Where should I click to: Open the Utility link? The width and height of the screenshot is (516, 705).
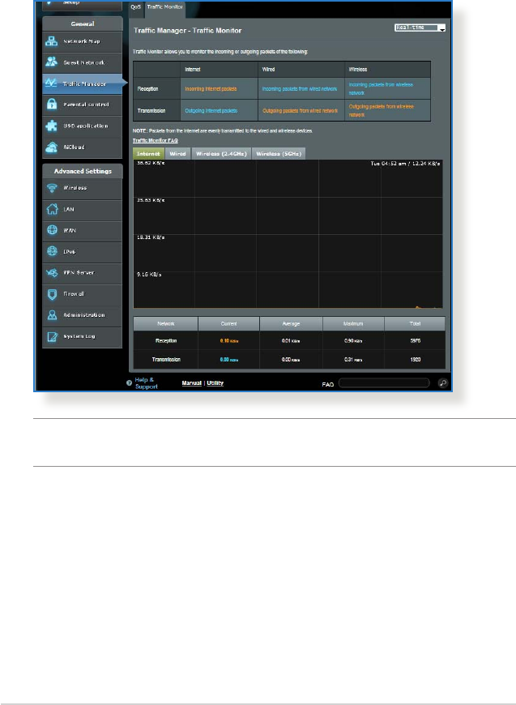[x=215, y=383]
